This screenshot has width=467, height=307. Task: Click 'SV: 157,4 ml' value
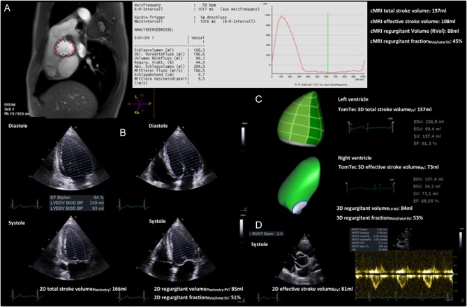coord(428,136)
